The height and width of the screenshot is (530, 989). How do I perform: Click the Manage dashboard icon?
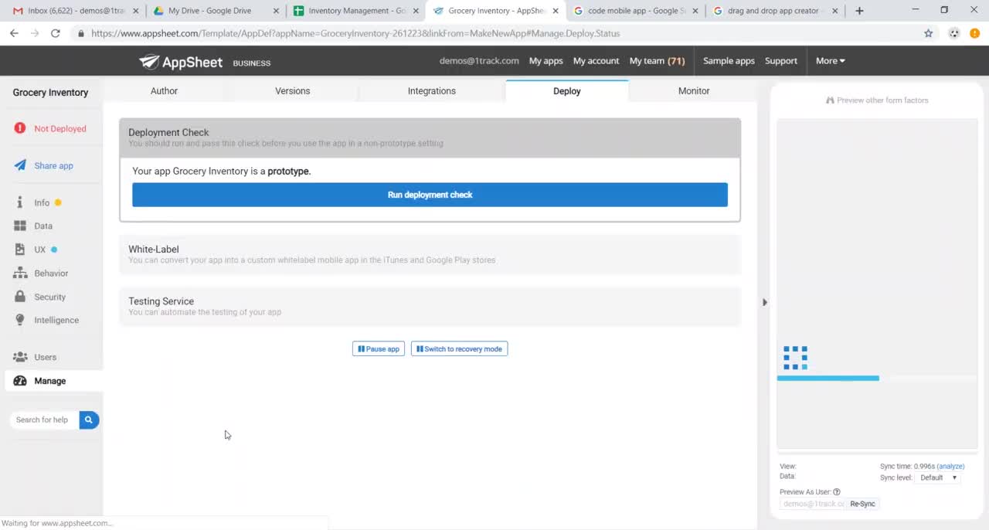coord(20,381)
